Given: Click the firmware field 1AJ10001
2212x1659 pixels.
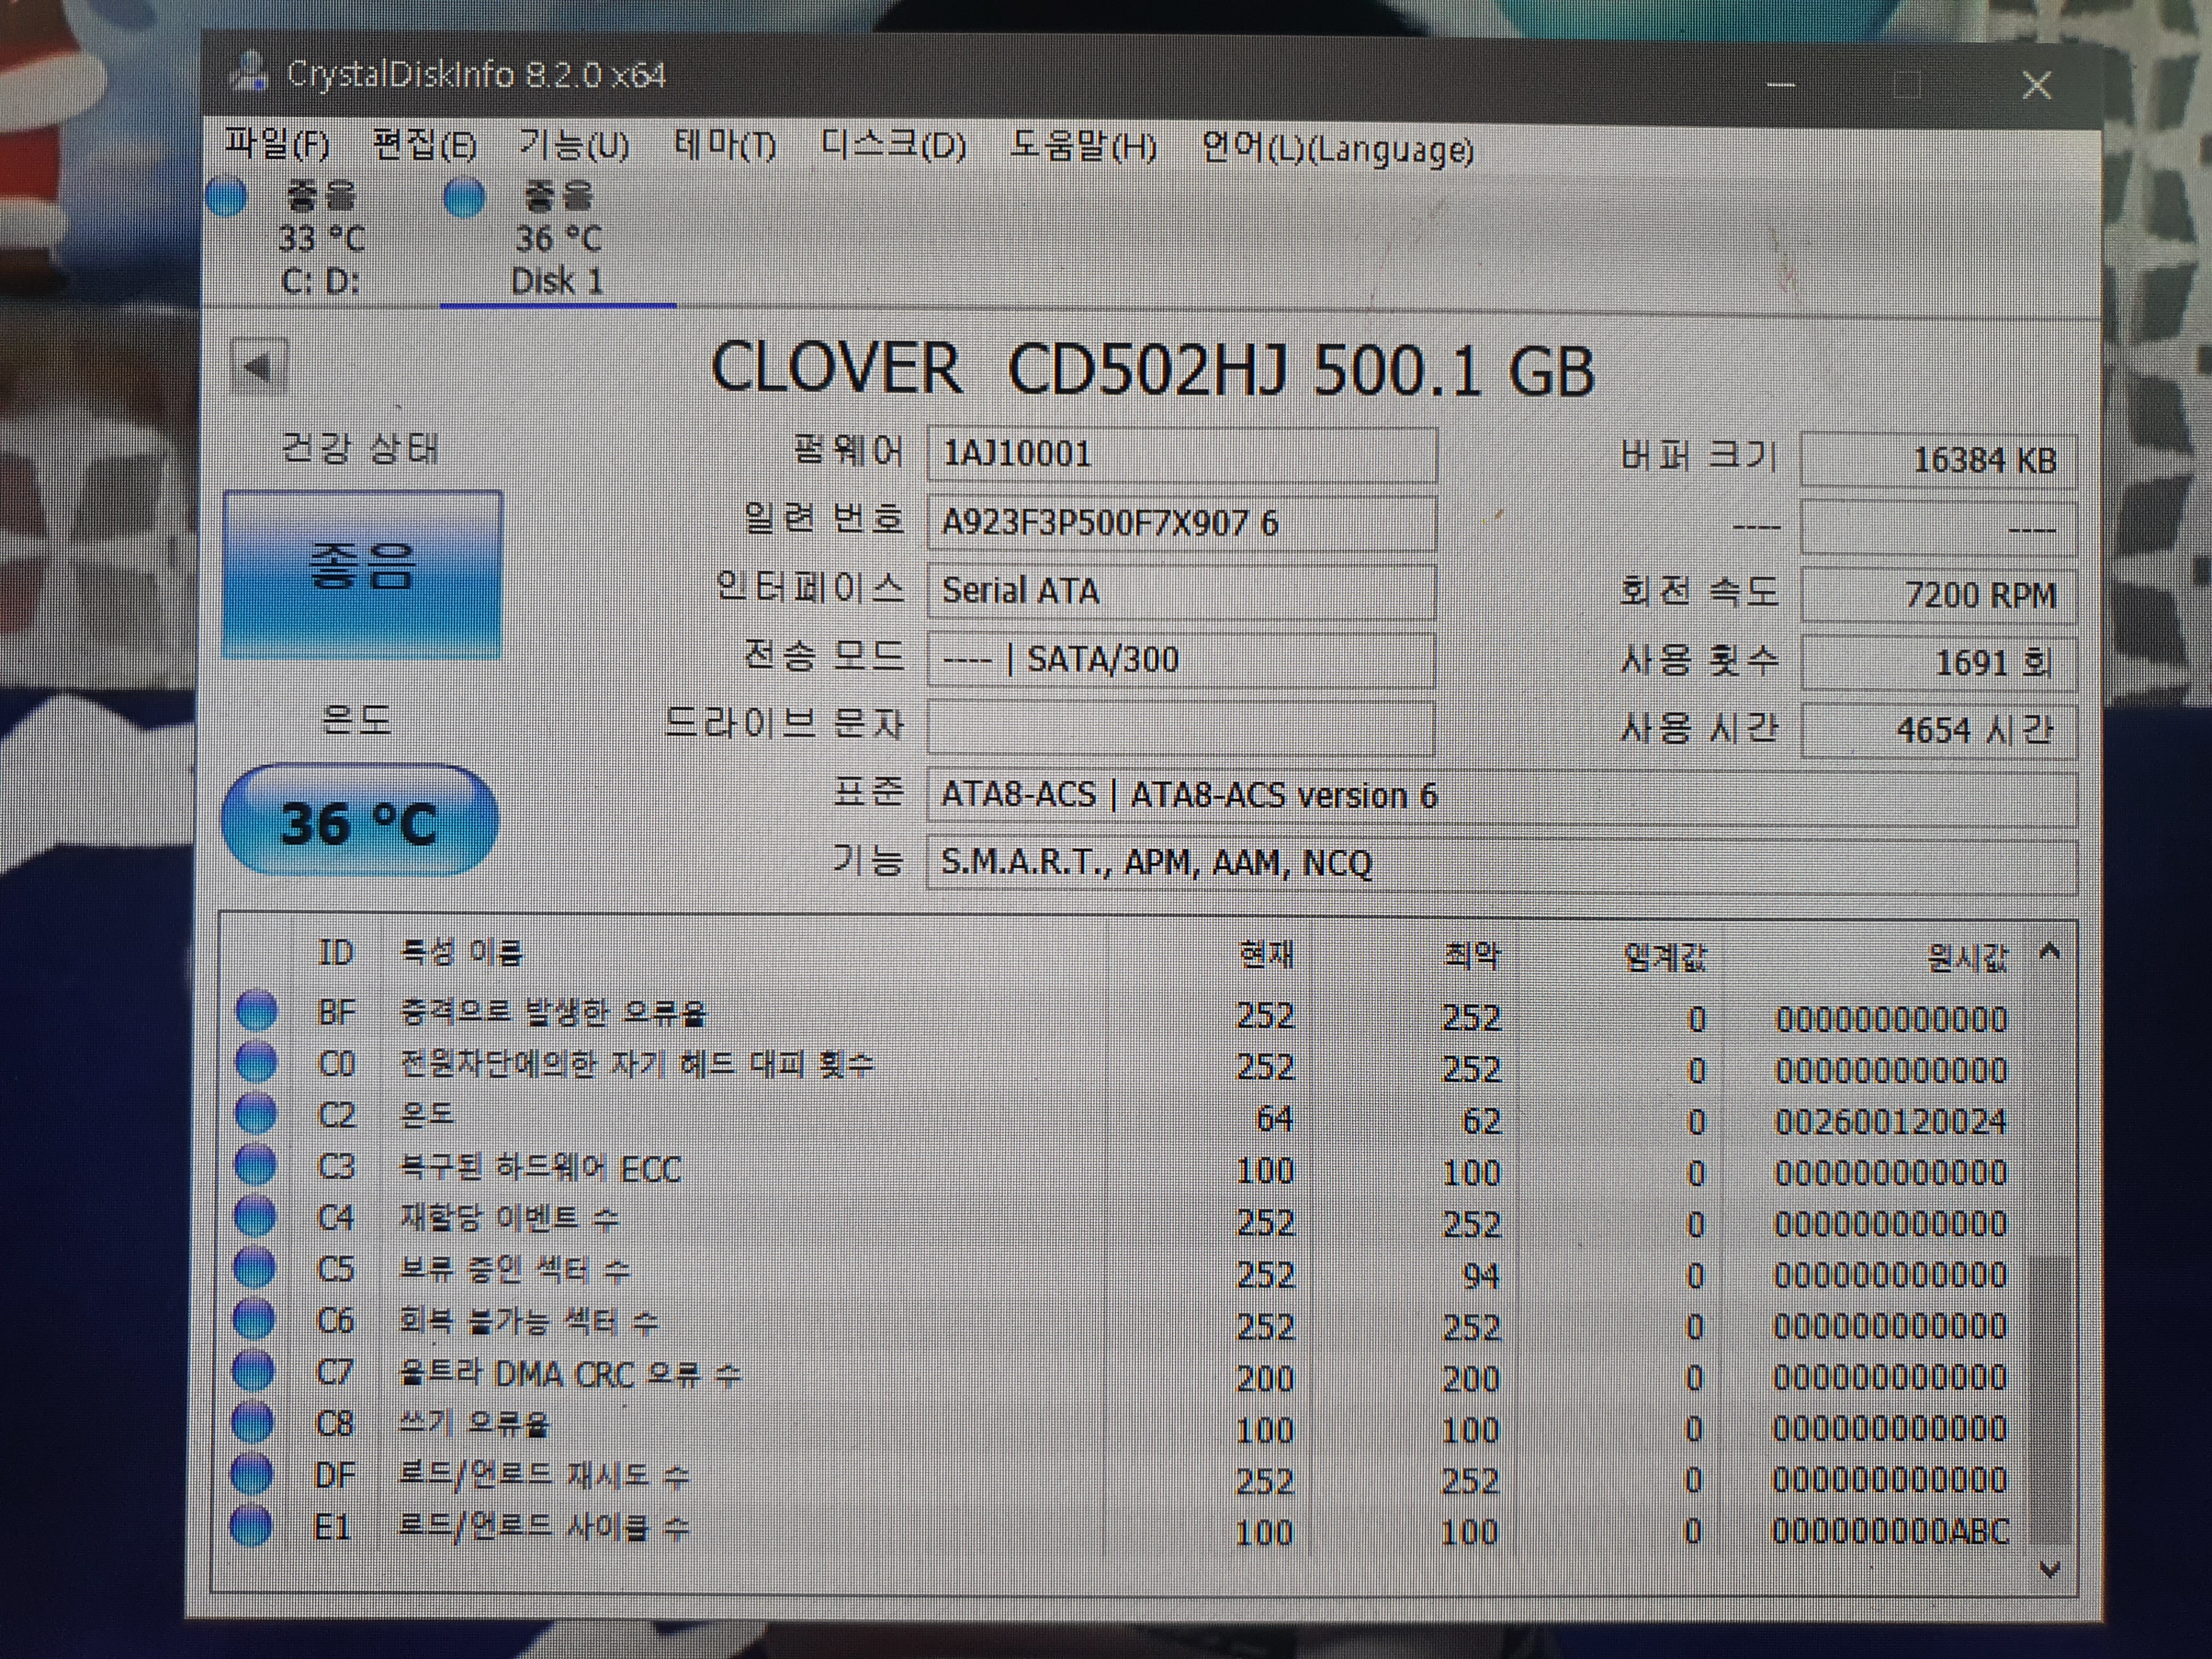Looking at the screenshot, I should point(1182,455).
